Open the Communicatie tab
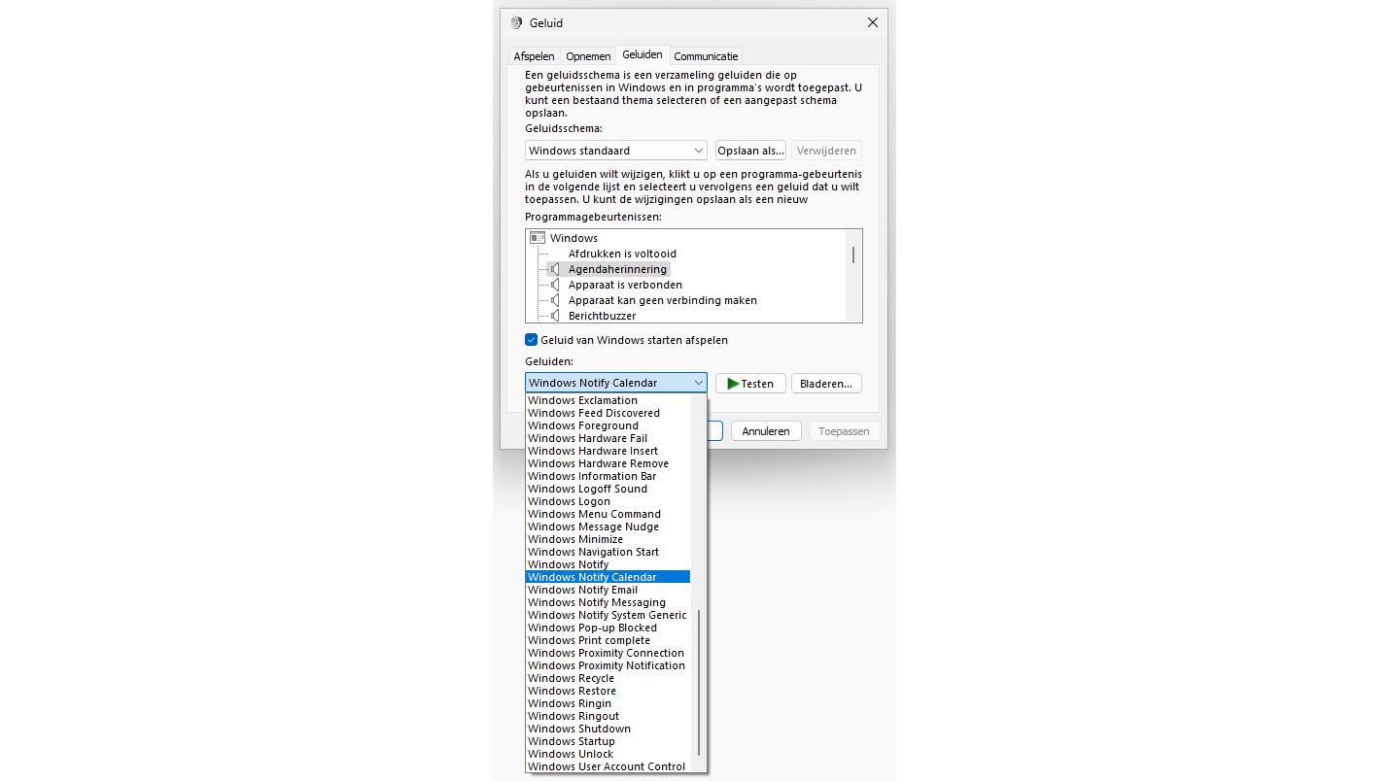 point(706,56)
